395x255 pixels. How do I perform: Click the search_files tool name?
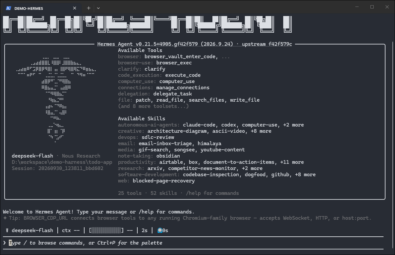click(207, 100)
